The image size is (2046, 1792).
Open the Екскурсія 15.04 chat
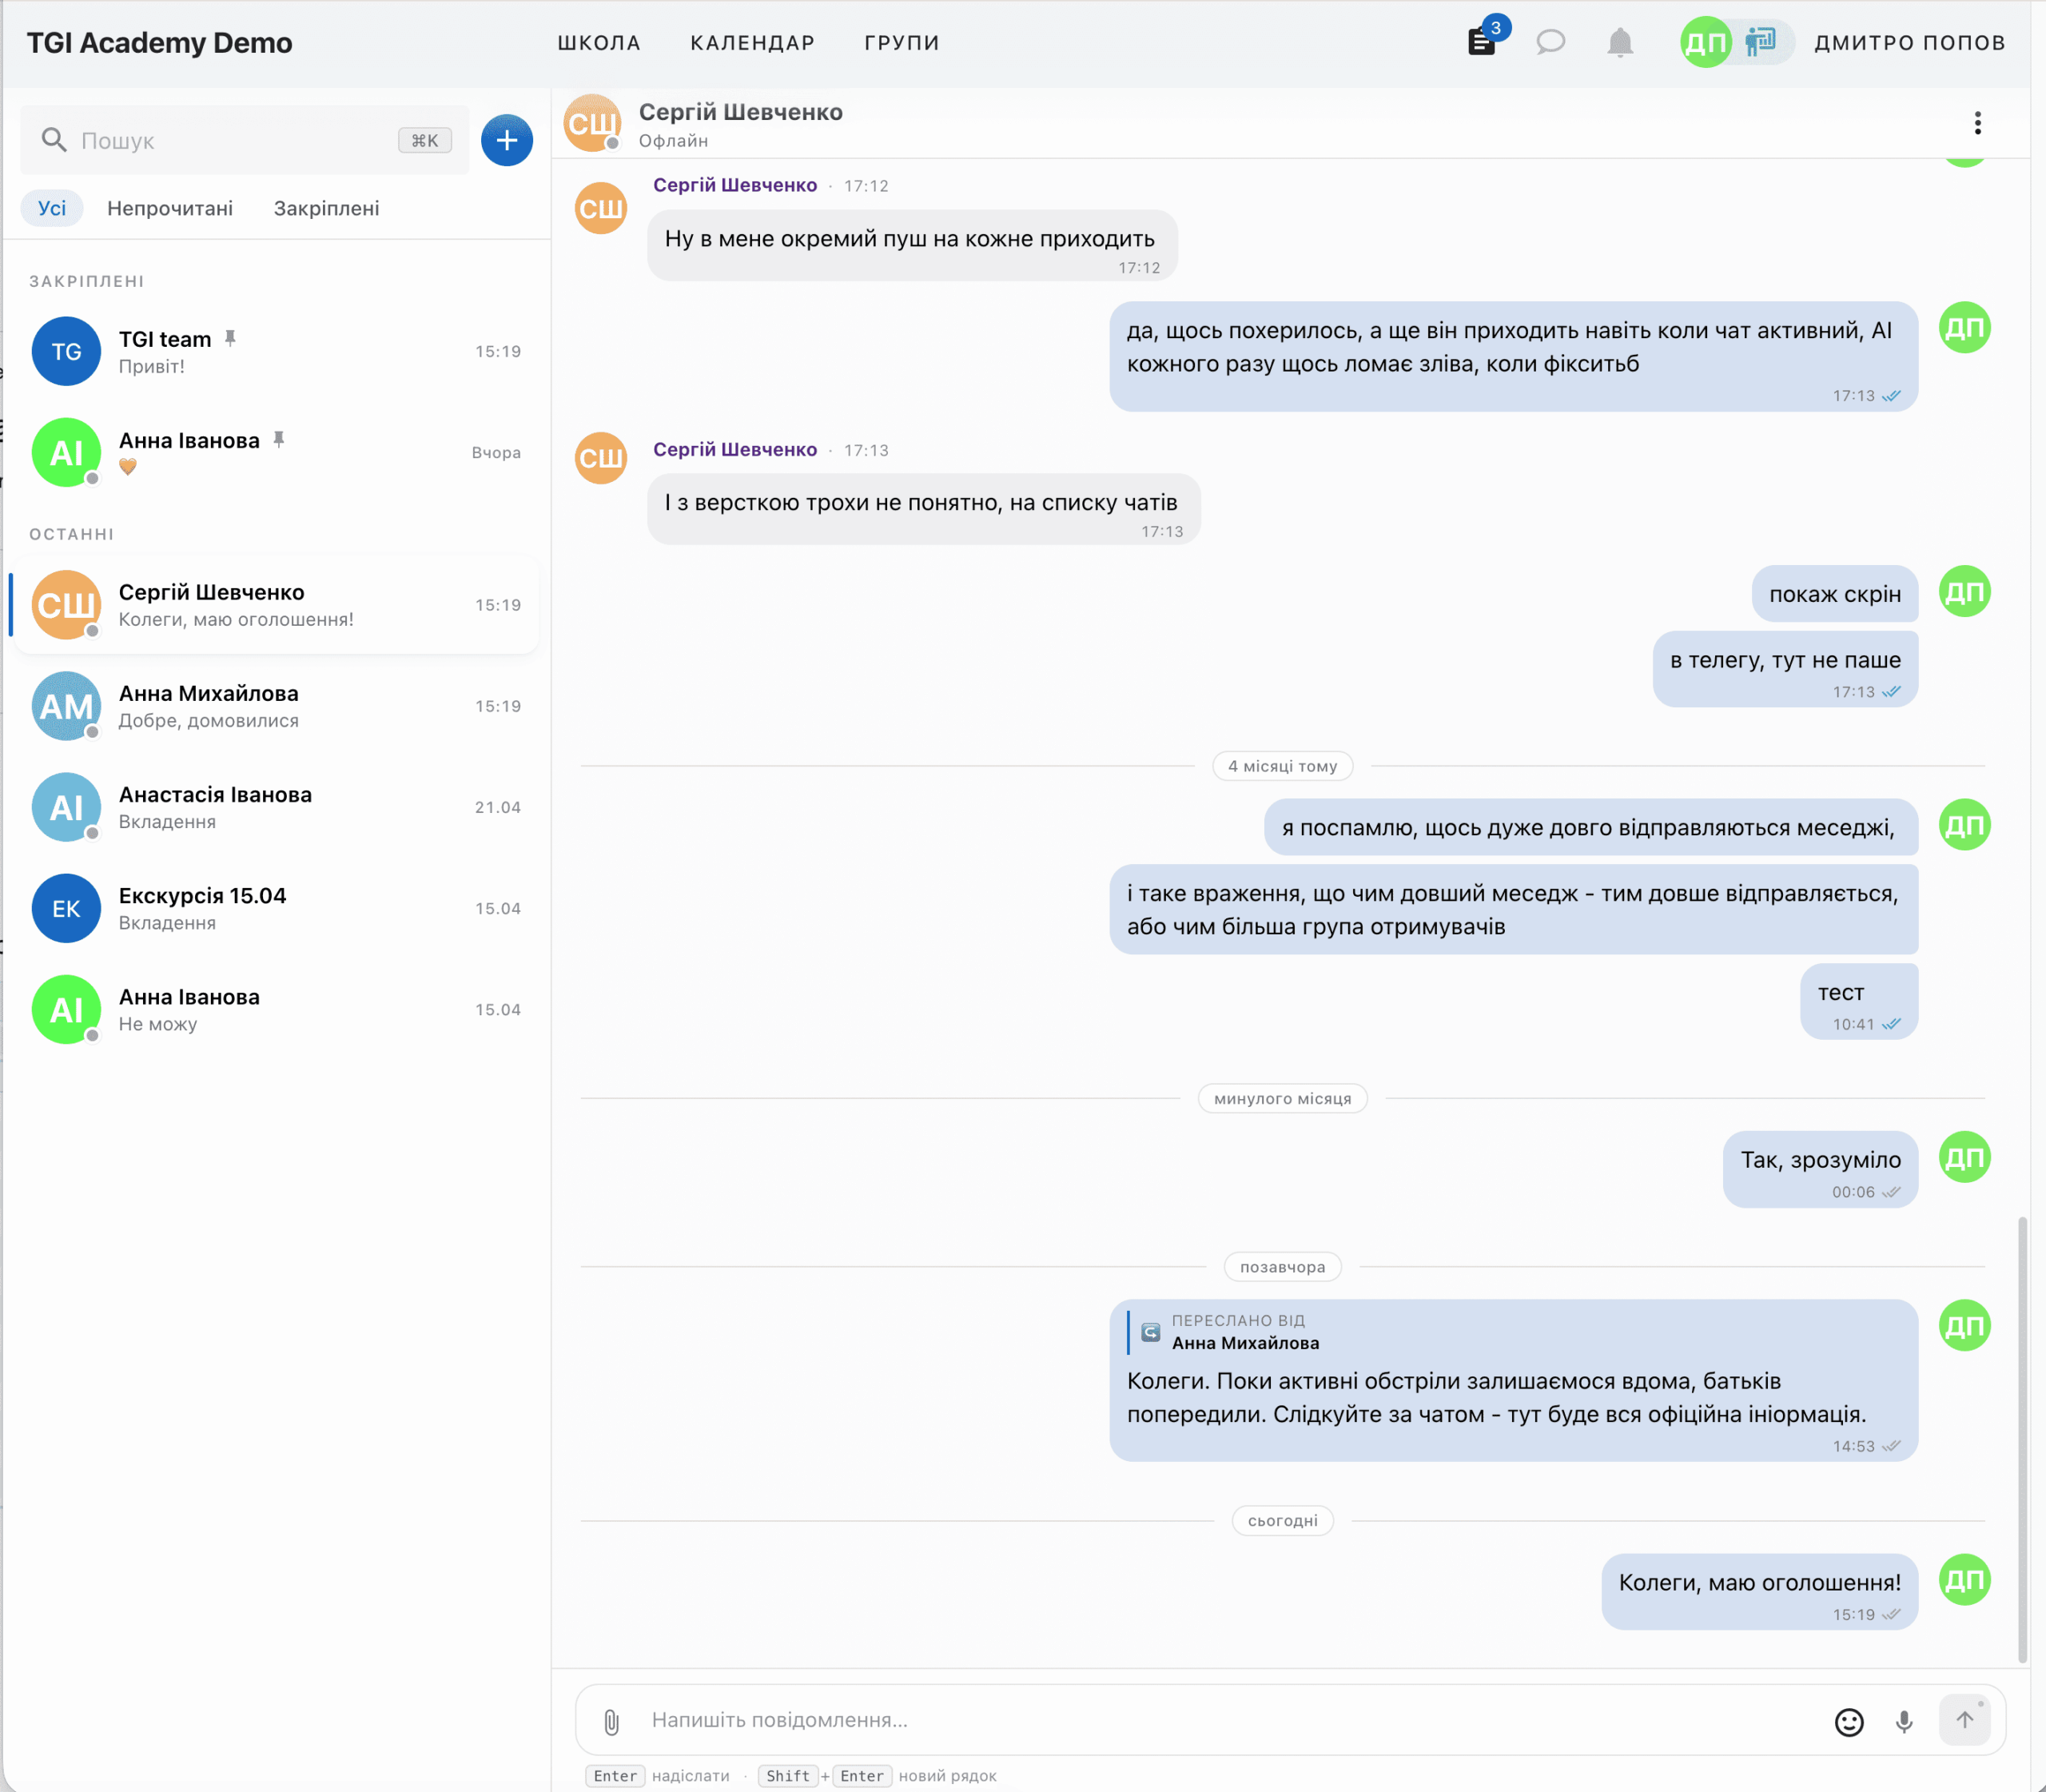point(276,908)
